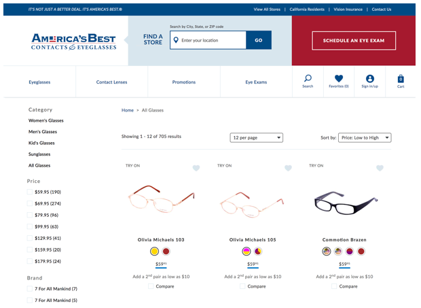Open Favorites heart icon in header
The width and height of the screenshot is (421, 308).
(x=339, y=78)
